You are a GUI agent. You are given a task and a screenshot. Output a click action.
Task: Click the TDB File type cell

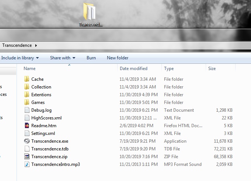click(x=172, y=149)
